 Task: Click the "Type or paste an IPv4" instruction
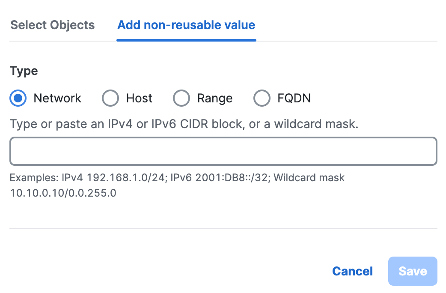pyautogui.click(x=184, y=125)
